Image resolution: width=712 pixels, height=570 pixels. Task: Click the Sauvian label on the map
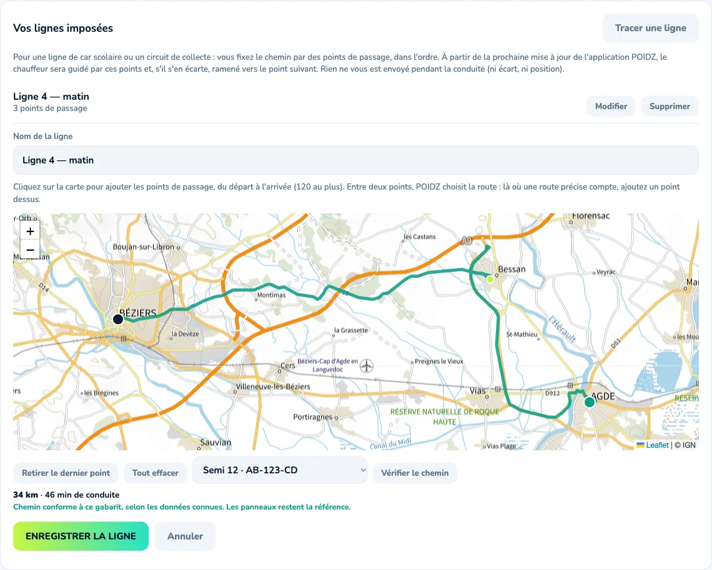(x=215, y=442)
